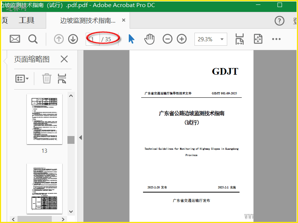
Task: Close the page thumbnails panel
Action: pyautogui.click(x=64, y=59)
